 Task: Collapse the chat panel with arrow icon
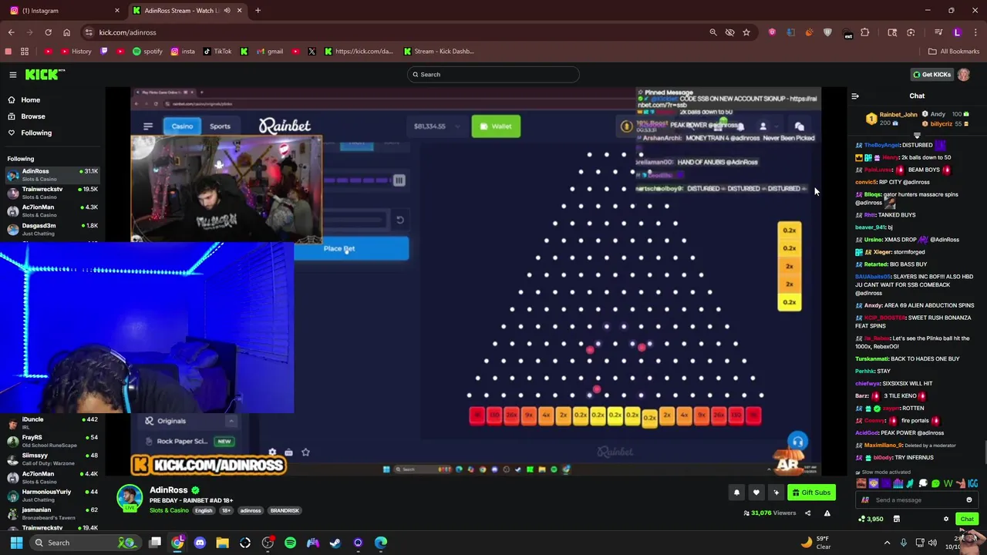(x=855, y=96)
